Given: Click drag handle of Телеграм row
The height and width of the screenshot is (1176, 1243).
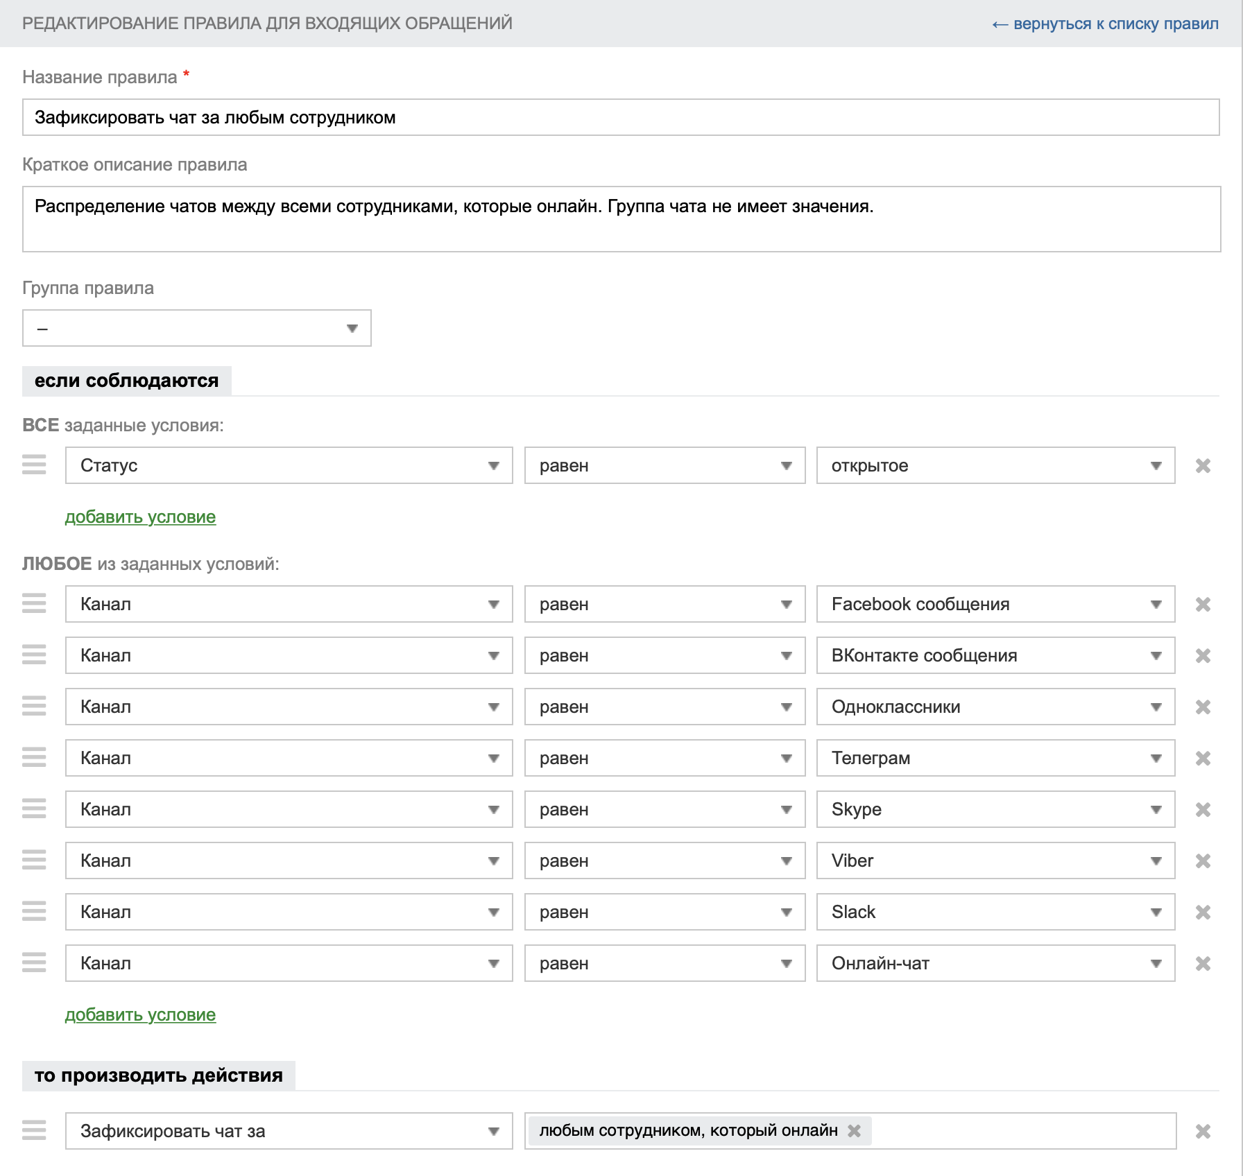Looking at the screenshot, I should 34,757.
